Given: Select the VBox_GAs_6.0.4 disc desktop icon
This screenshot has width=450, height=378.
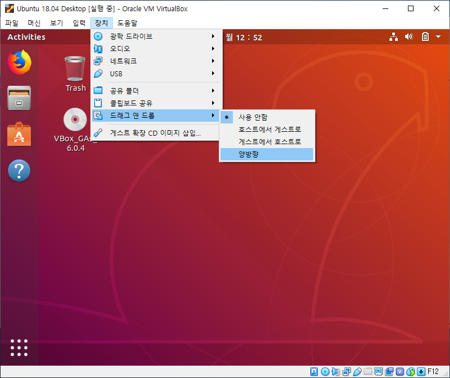Looking at the screenshot, I should [76, 130].
